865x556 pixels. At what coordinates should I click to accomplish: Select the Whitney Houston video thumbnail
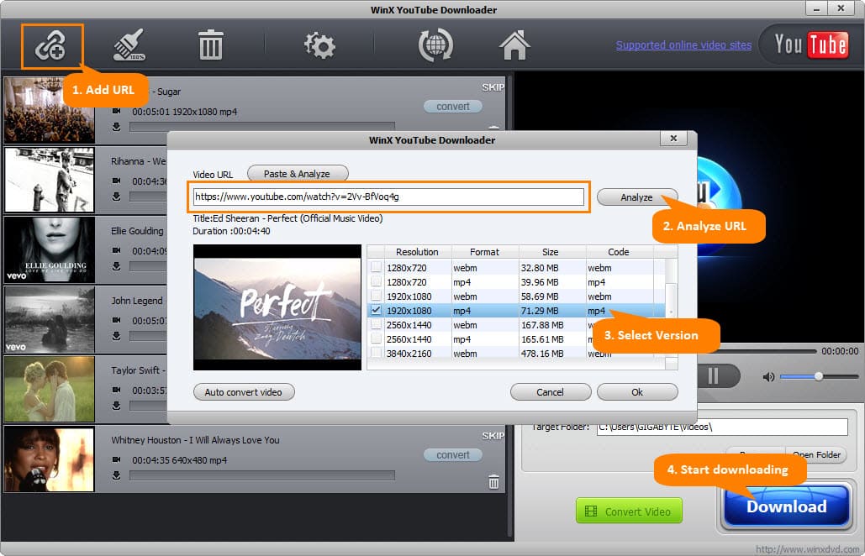[49, 459]
